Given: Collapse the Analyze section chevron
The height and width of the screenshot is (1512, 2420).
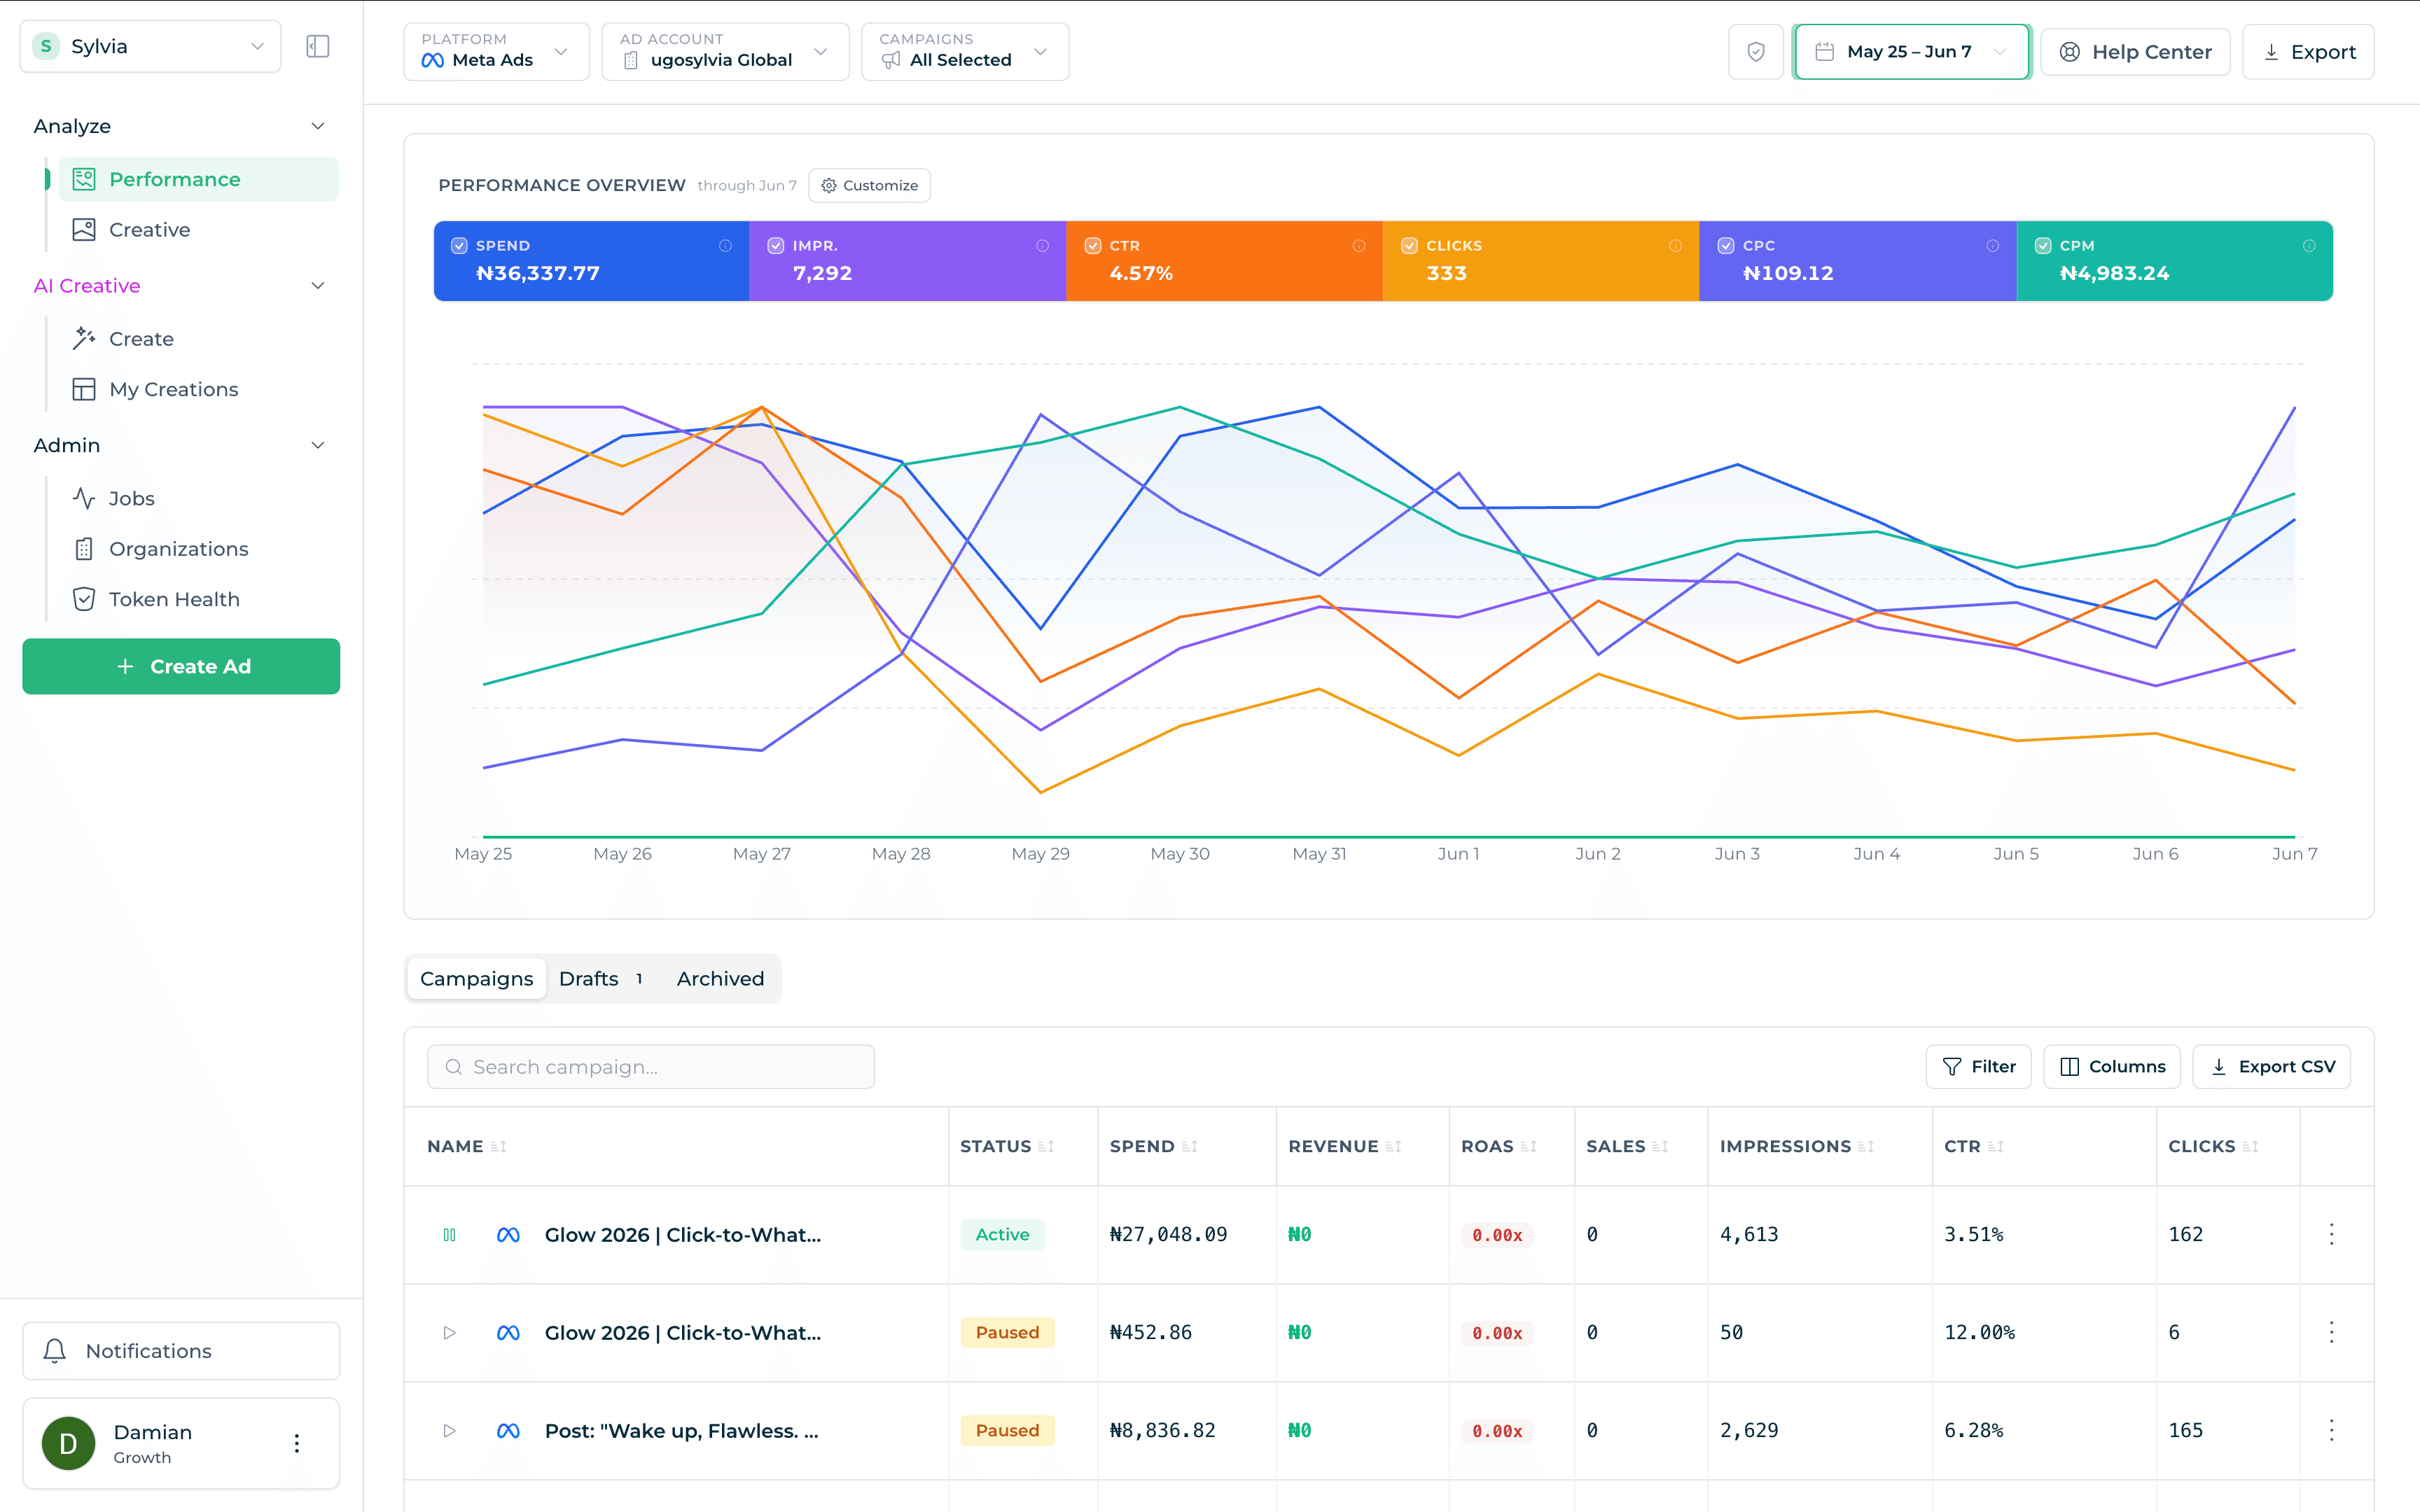Looking at the screenshot, I should click(318, 126).
